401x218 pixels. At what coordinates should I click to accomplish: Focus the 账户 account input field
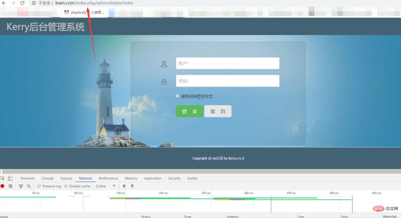point(227,63)
